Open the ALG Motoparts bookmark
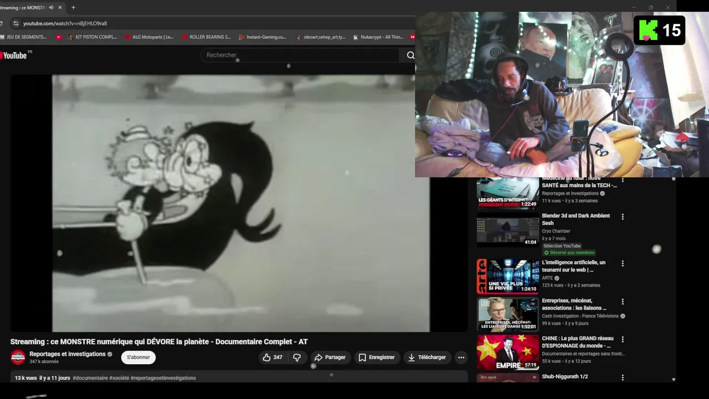 (x=149, y=37)
